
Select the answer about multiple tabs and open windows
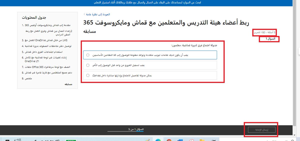(x=150, y=55)
